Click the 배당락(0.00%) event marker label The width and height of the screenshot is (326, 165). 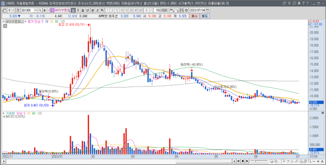tap(48, 91)
